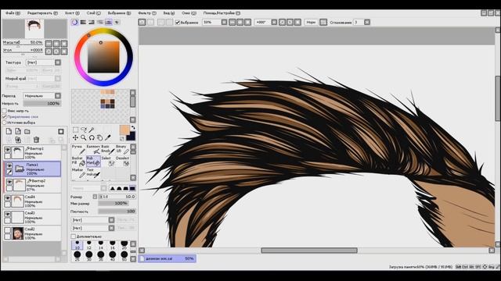
Task: Open the Вид menu
Action: click(169, 13)
